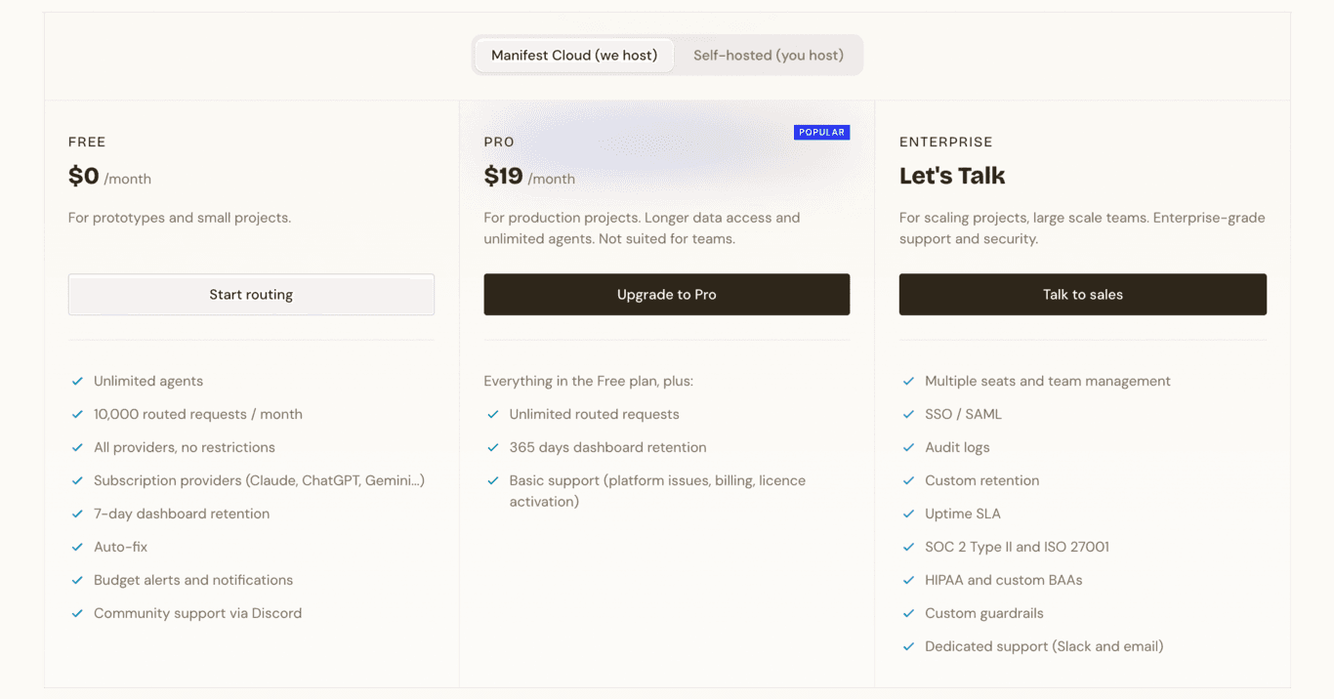
Task: Click checkmark beside Multiple seats and team management
Action: point(908,382)
